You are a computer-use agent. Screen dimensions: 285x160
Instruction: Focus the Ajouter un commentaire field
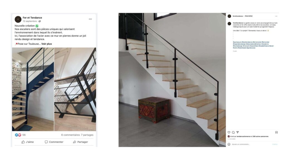point(251,144)
